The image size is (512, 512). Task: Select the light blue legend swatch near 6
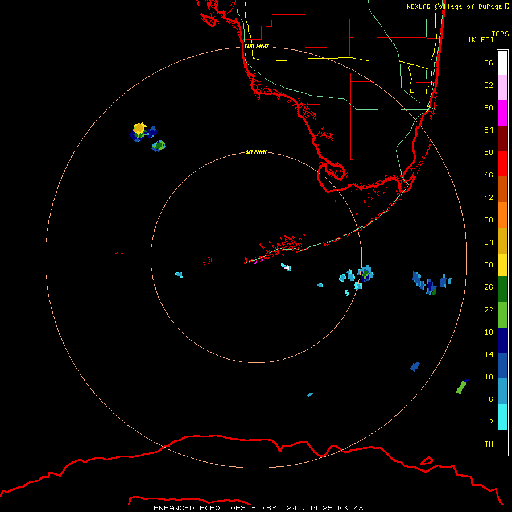coord(502,391)
